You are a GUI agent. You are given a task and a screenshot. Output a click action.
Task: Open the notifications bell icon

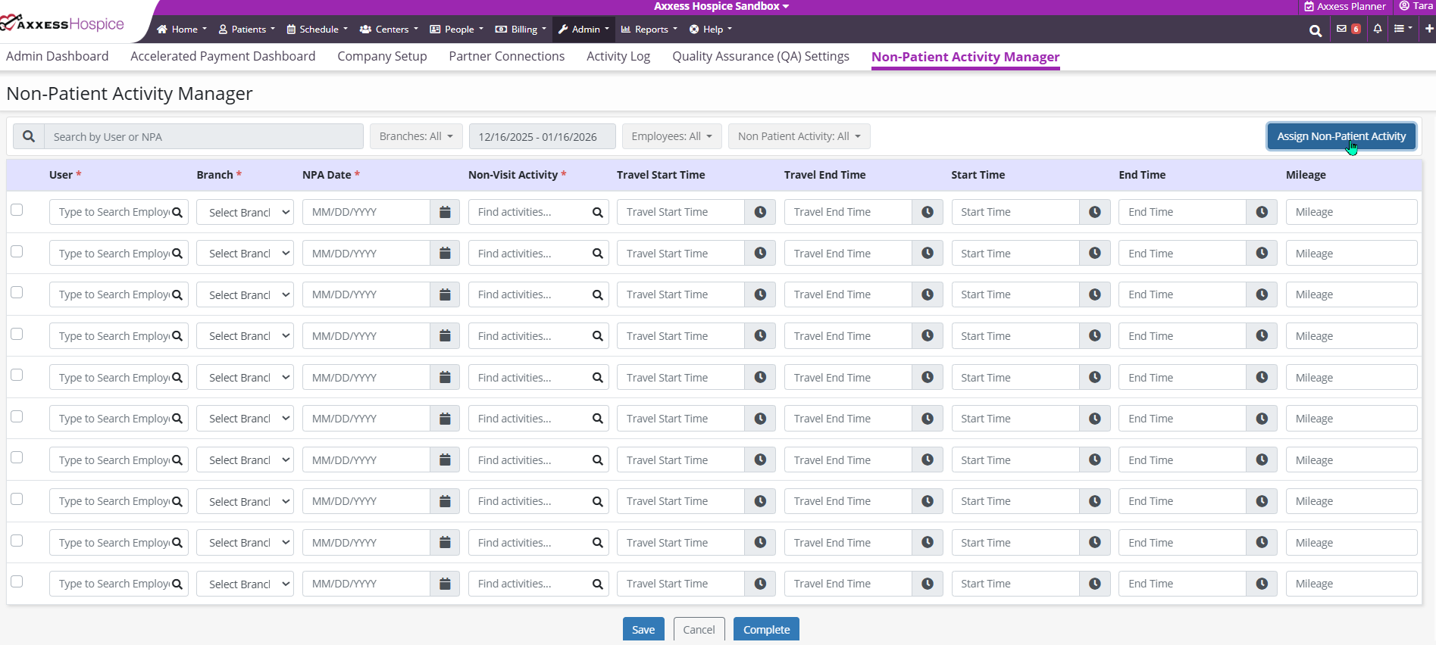1378,29
